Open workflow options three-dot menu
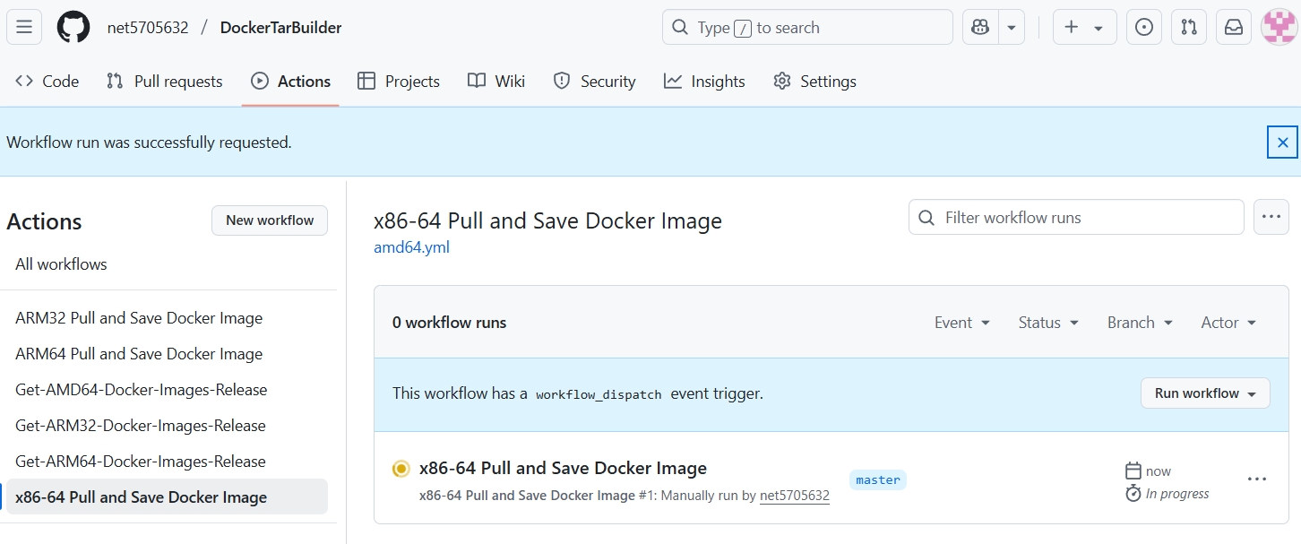 tap(1271, 217)
